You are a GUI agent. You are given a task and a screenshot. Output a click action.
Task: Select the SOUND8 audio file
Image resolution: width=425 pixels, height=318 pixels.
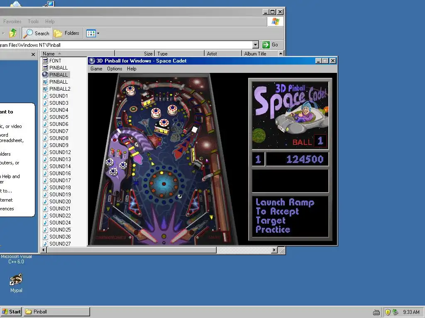click(x=56, y=138)
